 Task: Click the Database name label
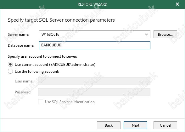(x=21, y=45)
